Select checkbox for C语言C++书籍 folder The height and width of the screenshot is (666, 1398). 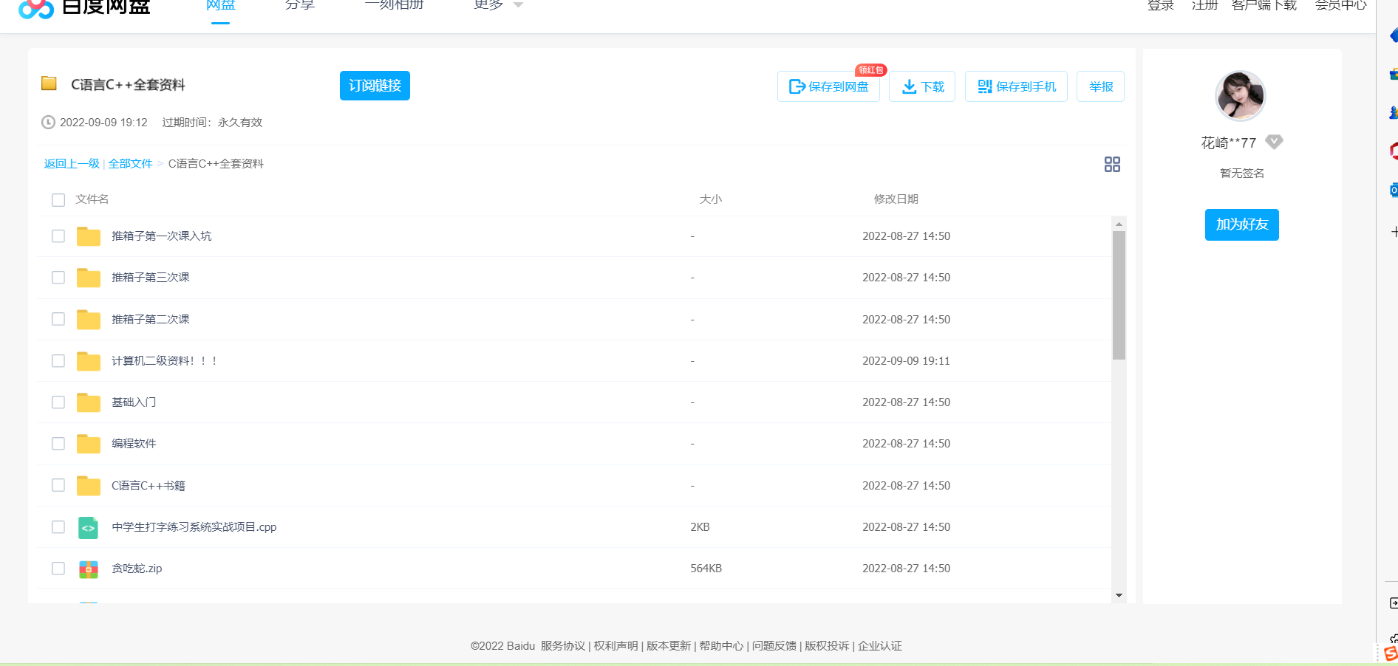point(58,485)
